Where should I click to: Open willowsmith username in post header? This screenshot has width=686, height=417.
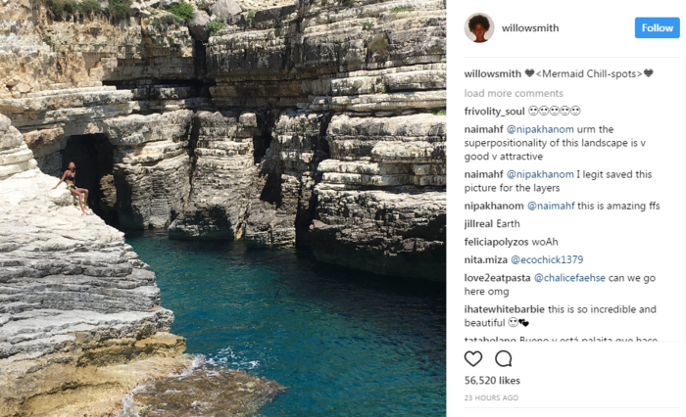tap(530, 28)
